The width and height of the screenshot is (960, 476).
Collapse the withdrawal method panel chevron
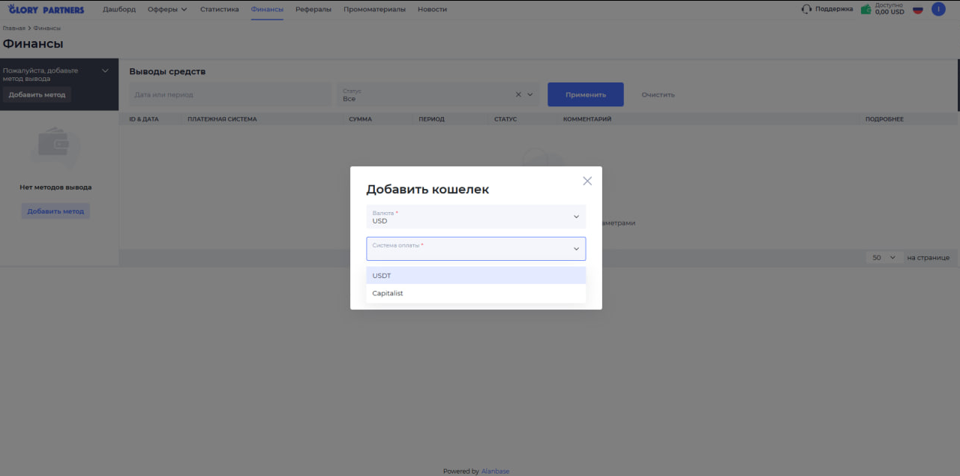point(105,71)
